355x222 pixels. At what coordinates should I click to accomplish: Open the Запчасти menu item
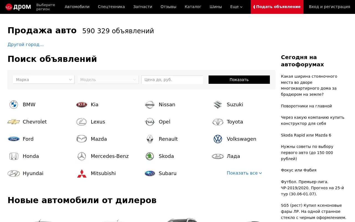point(143,7)
